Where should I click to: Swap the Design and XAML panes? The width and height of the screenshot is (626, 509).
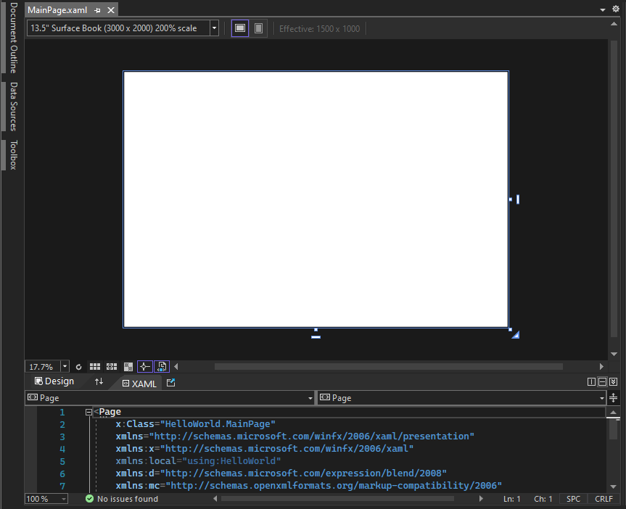(x=99, y=381)
